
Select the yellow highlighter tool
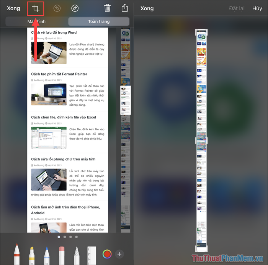click(32, 255)
